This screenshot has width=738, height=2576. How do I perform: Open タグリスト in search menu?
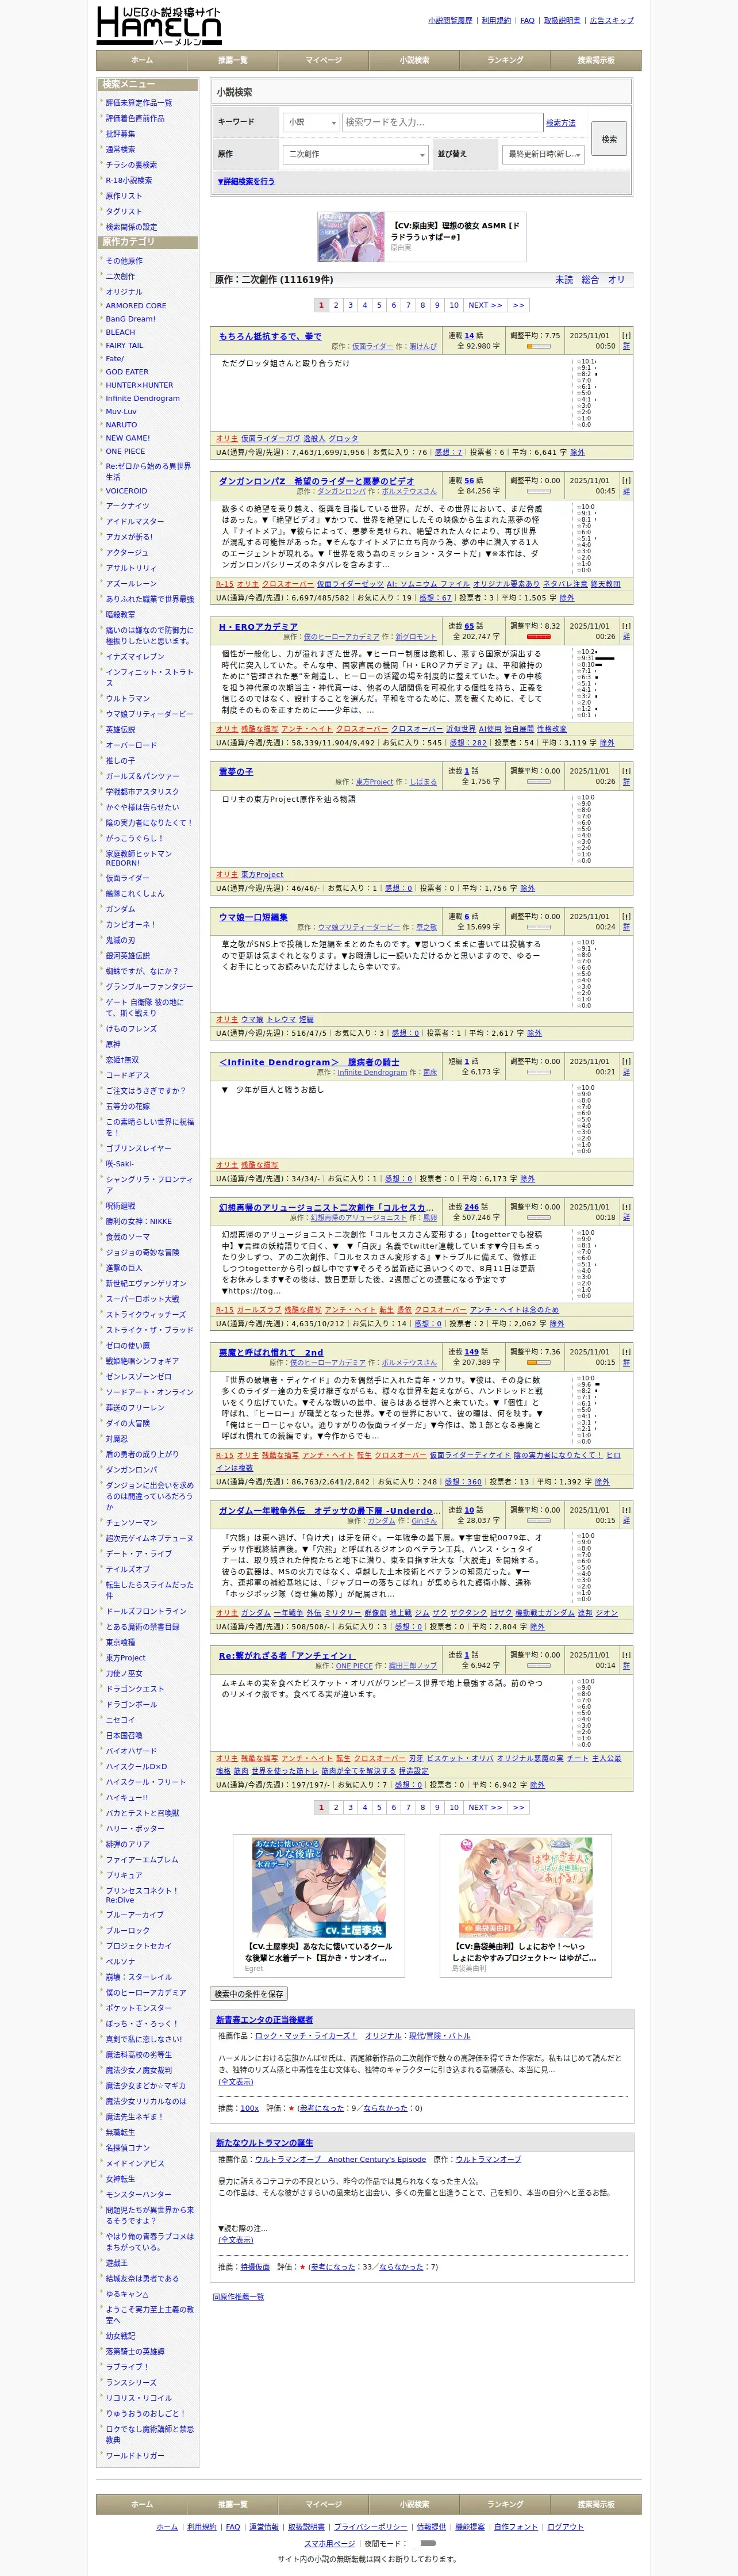124,211
